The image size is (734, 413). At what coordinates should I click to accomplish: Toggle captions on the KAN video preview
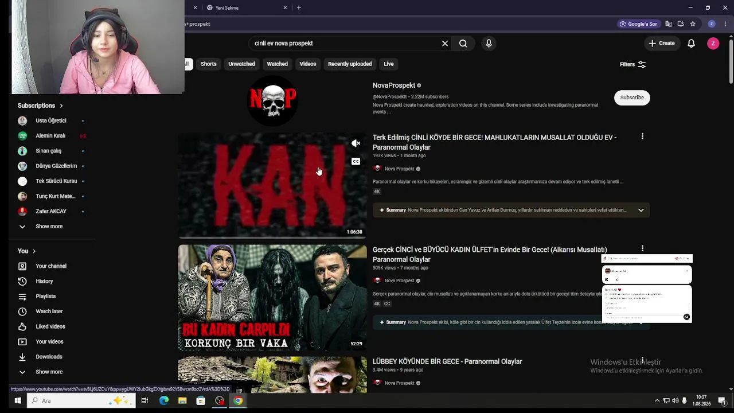tap(356, 161)
